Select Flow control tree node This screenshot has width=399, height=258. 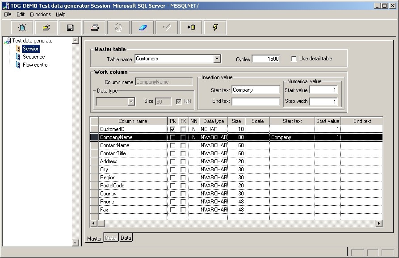tap(35, 65)
